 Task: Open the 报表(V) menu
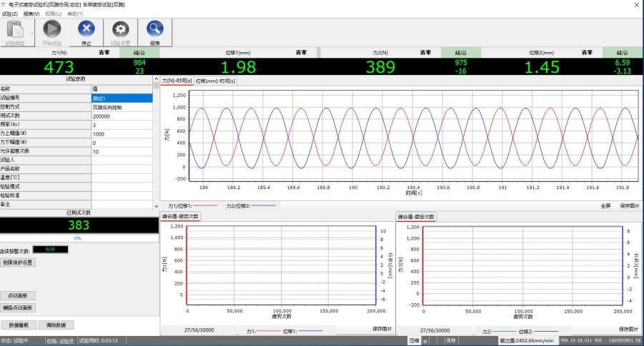tap(31, 14)
